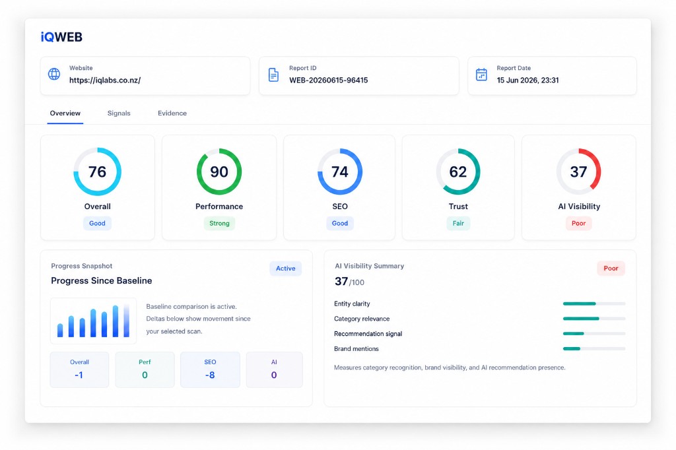
Task: Click the SEO score ring showing 74
Action: (x=340, y=172)
